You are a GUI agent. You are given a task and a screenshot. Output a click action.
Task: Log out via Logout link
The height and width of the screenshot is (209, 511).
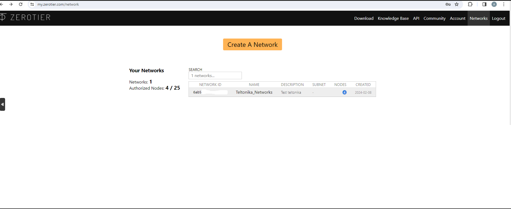pos(498,18)
